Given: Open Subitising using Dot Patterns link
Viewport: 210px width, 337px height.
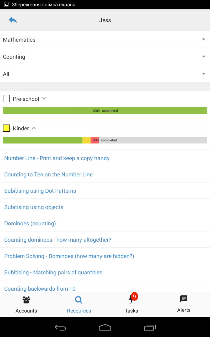Looking at the screenshot, I should [x=40, y=191].
